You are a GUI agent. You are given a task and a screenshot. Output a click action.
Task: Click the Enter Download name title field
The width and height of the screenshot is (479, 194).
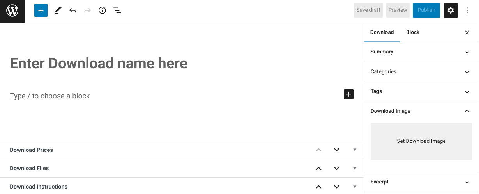pos(99,63)
